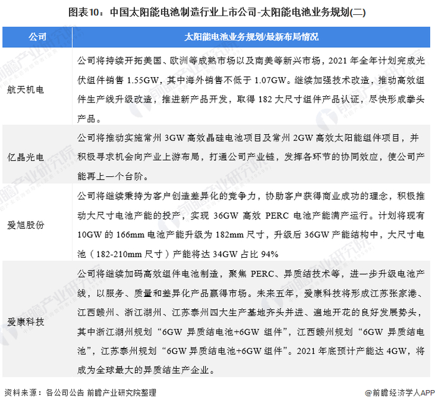Select the 公司 column header
Screen dimensions: 435x405
coord(37,37)
